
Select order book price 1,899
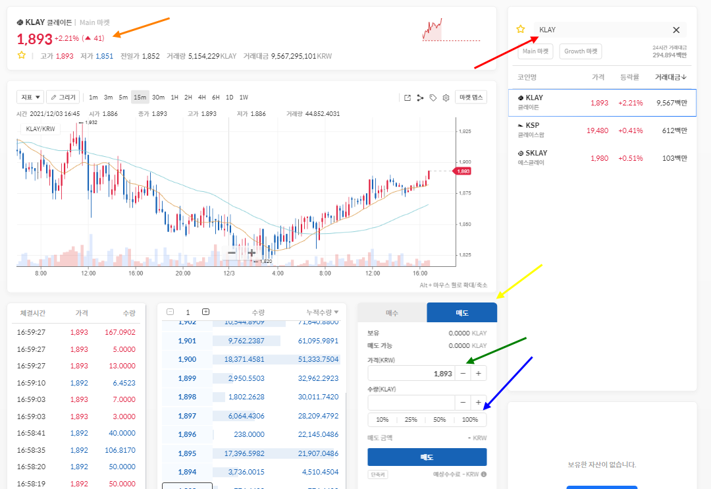187,378
